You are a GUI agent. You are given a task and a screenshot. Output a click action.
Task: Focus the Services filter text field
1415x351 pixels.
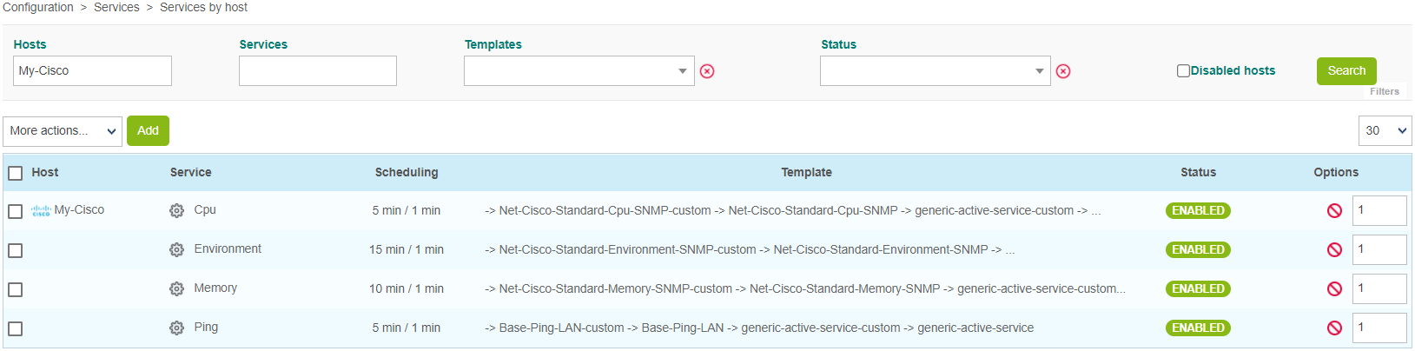(x=317, y=71)
